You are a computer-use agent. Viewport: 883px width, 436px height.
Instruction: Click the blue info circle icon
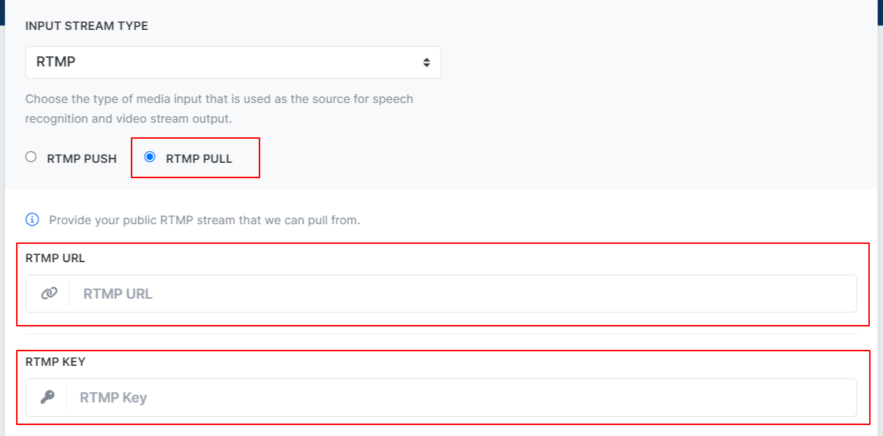click(x=32, y=219)
